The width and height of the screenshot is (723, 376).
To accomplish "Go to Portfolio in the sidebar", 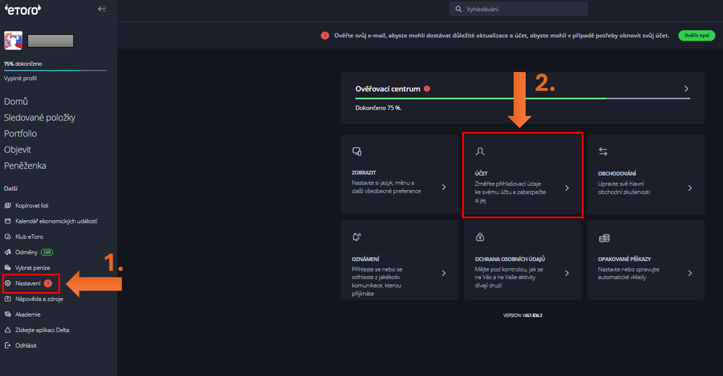I will click(21, 134).
